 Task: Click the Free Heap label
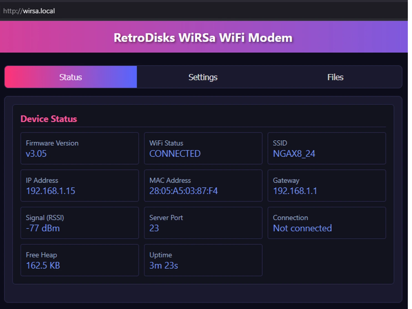pyautogui.click(x=41, y=255)
